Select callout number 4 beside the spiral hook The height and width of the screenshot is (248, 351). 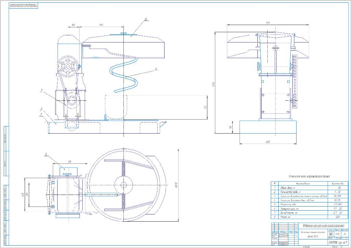pos(156,69)
